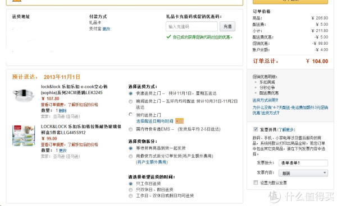This screenshot has width=337, height=206.
Task: Click product title LOCK&LOCK 格拉斯耐热玻璃保鲜盒
Action: pos(81,129)
